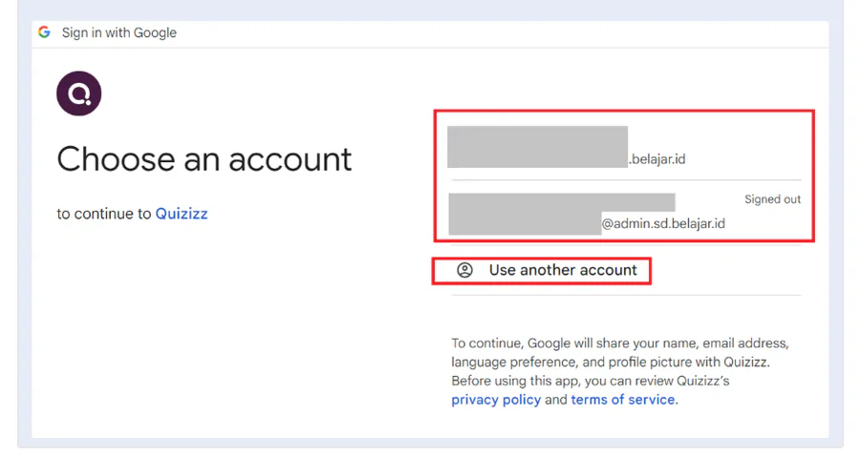
Task: Click the Choose an account heading
Action: point(204,158)
